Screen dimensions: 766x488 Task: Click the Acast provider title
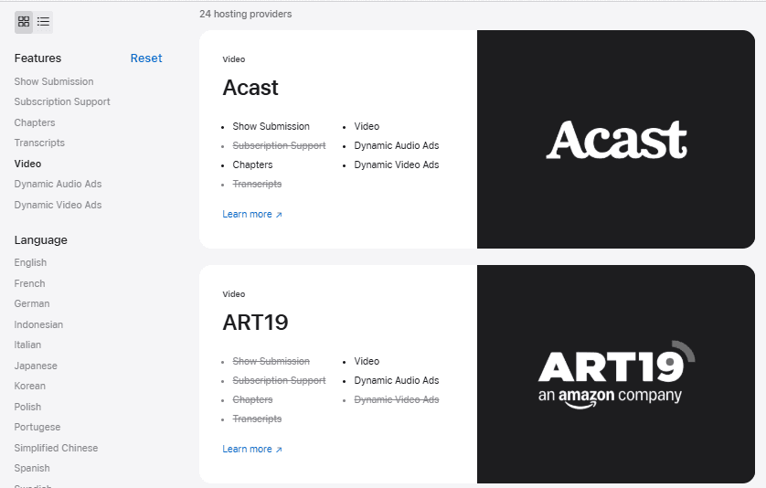coord(250,88)
